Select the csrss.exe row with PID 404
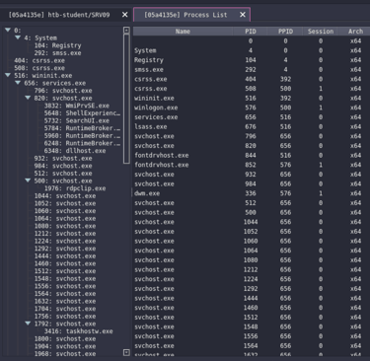Image resolution: width=370 pixels, height=361 pixels. click(252, 79)
